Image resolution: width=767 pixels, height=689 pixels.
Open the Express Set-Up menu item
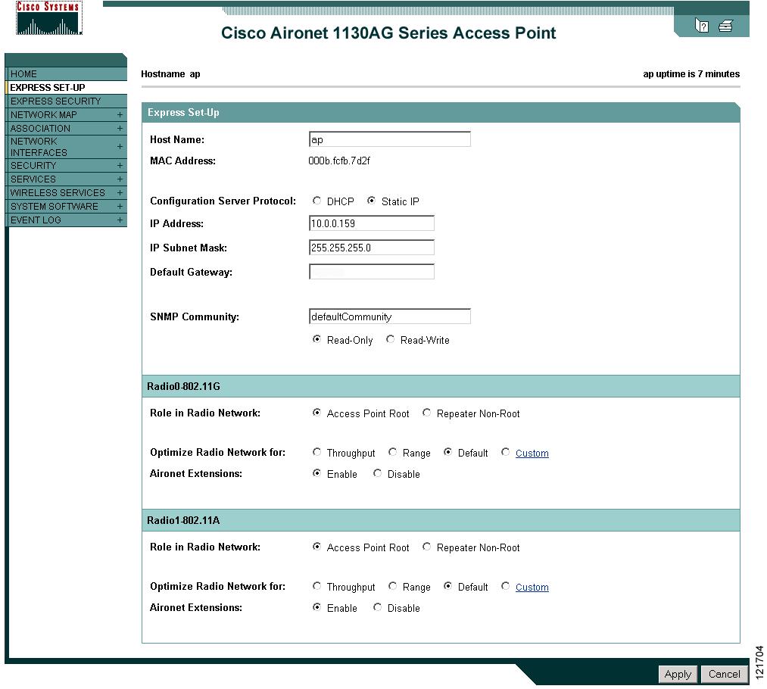point(48,88)
